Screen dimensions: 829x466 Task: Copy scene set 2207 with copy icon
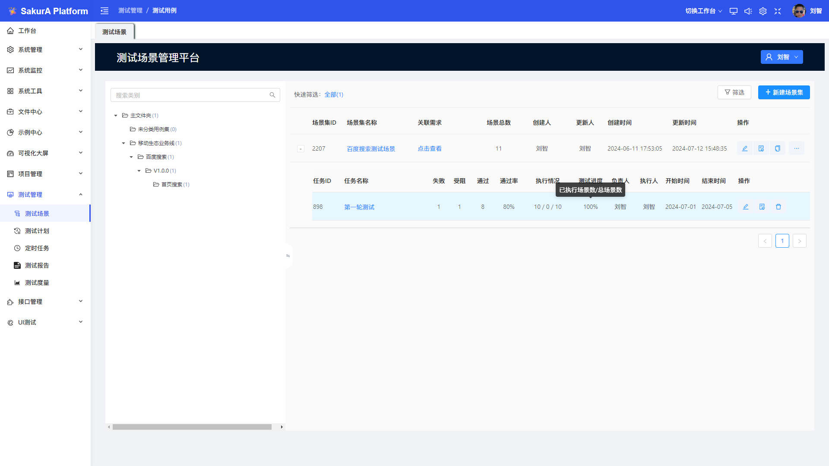[x=778, y=148]
